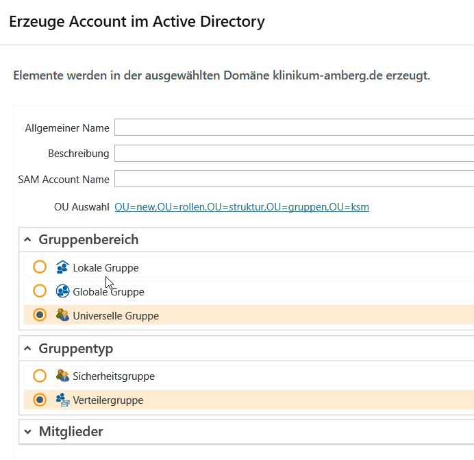
Task: Choose the Verteilergruppe radio button
Action: tap(40, 400)
